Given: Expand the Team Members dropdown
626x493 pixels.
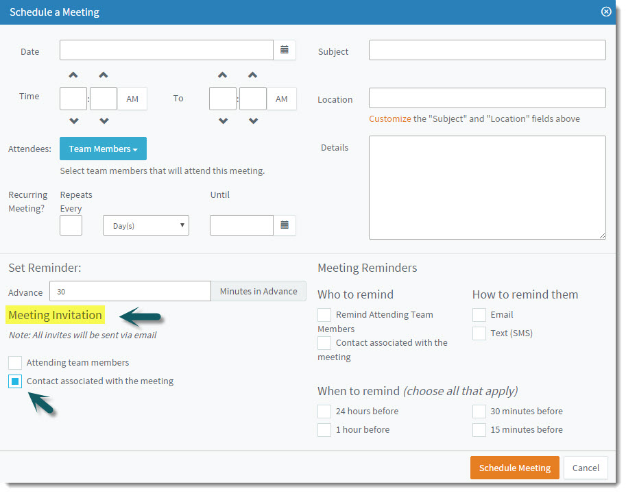Looking at the screenshot, I should pos(103,149).
